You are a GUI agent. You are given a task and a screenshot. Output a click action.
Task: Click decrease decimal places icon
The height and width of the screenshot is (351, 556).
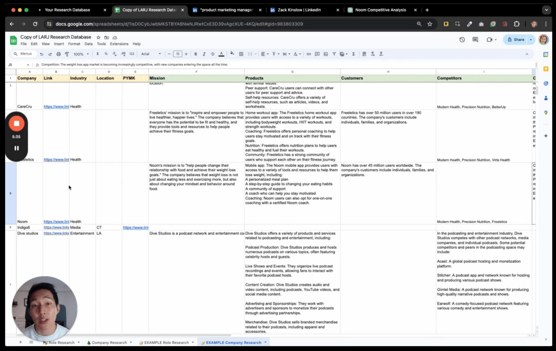114,54
